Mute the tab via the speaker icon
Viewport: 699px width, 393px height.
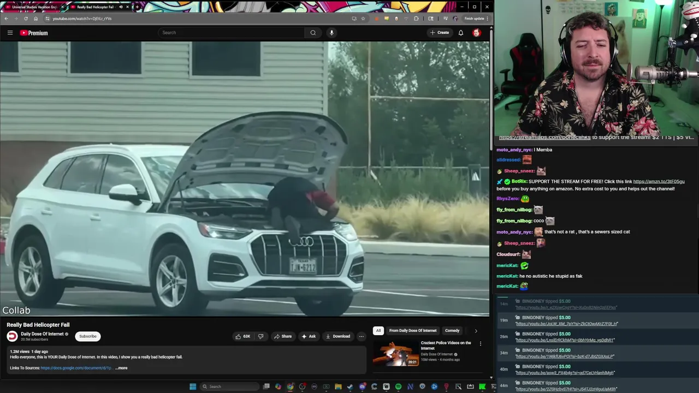[x=121, y=7]
